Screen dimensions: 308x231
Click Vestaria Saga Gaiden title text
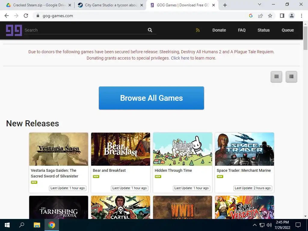(54, 173)
